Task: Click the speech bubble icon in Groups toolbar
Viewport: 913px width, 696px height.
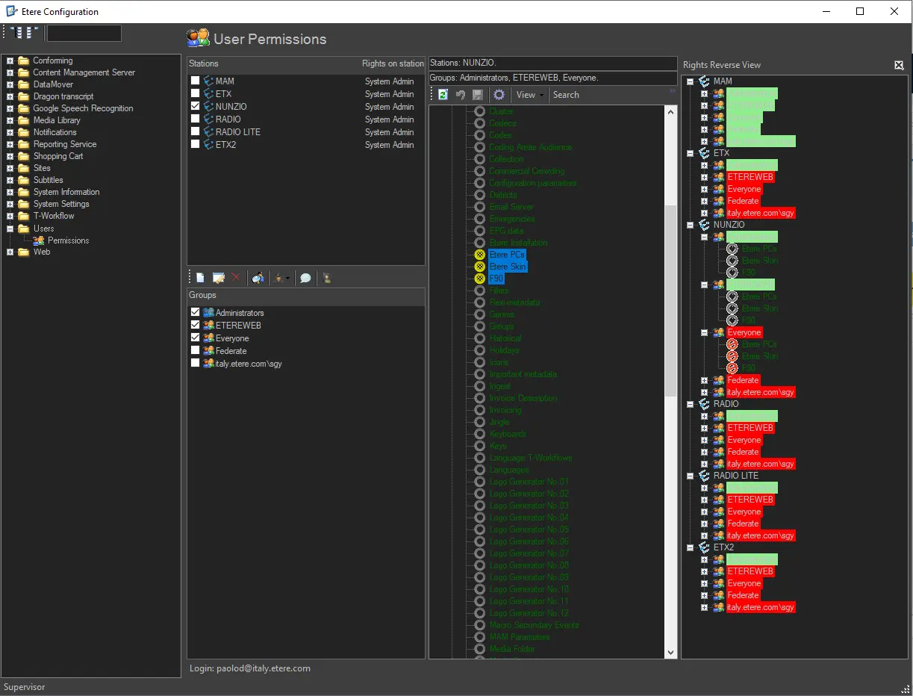Action: click(305, 278)
